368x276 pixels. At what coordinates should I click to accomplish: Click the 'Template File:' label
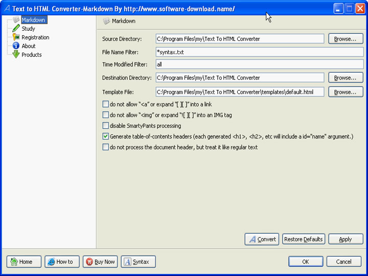click(118, 92)
